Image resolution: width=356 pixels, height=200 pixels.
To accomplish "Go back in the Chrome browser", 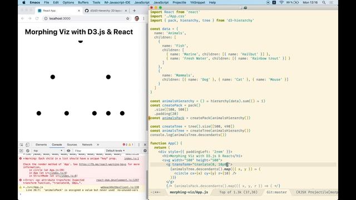I will (22, 18).
